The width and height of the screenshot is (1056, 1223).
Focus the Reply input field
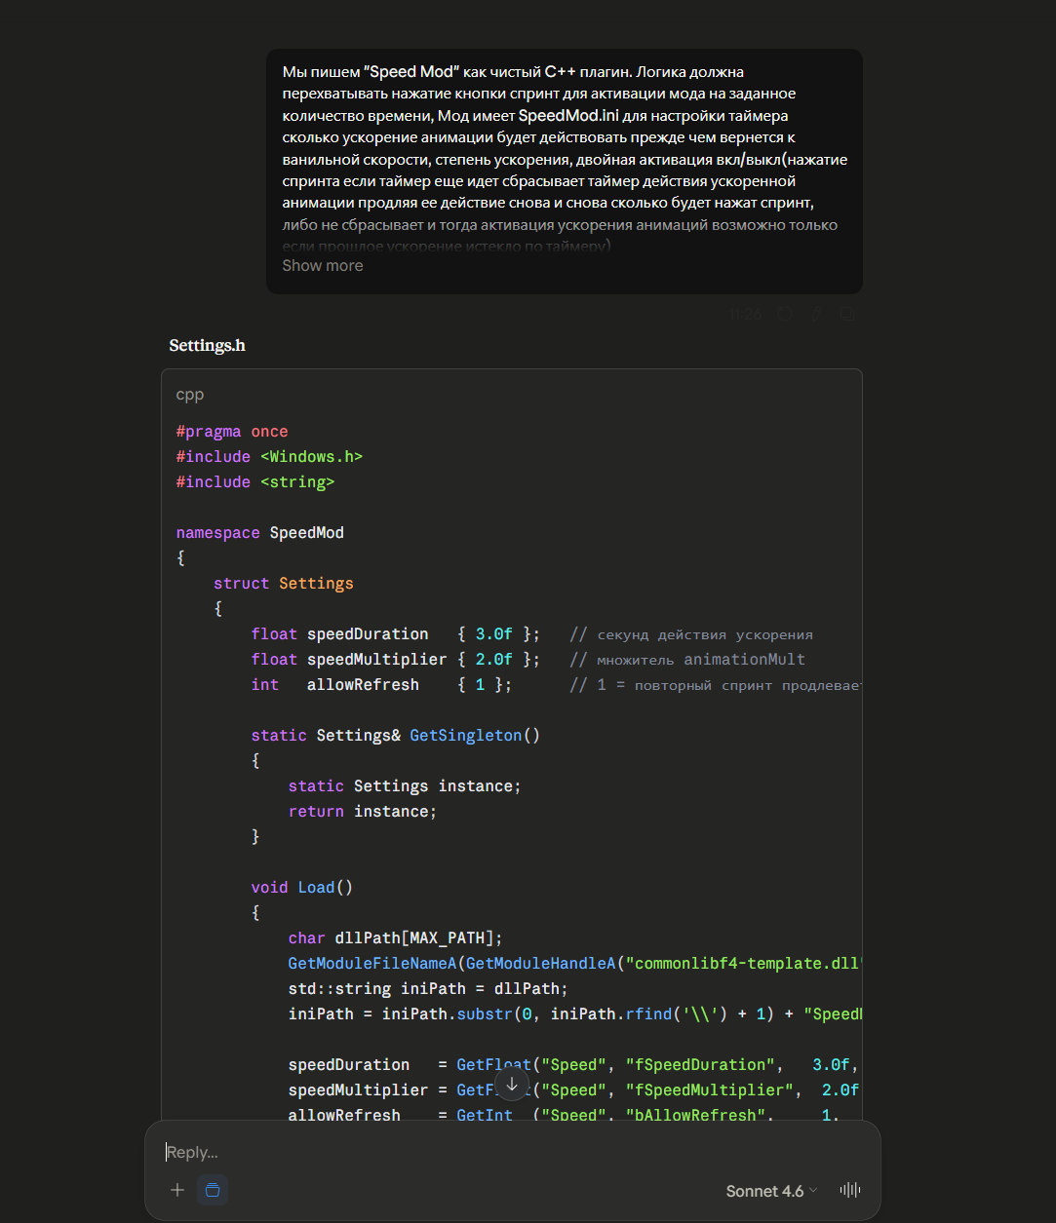512,1152
